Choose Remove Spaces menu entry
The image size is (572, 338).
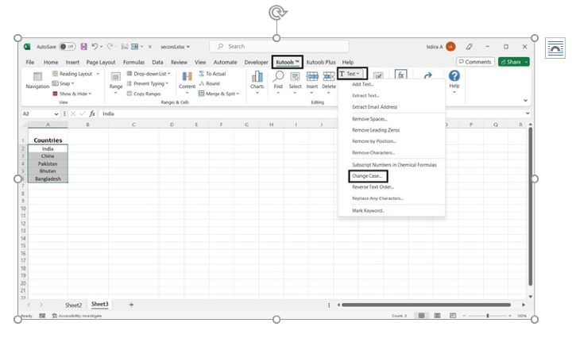[x=369, y=119]
